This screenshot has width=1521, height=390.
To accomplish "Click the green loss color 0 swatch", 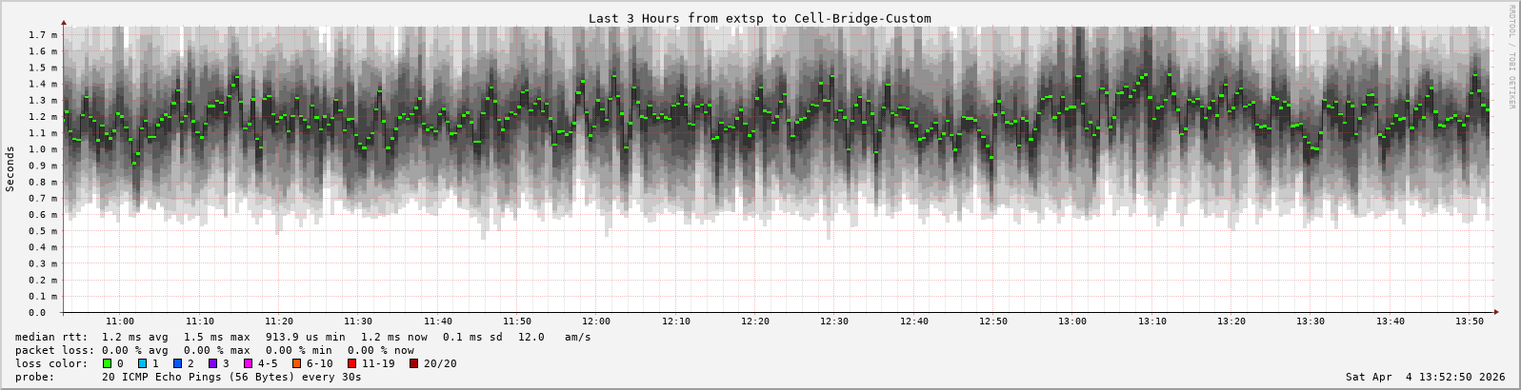I will click(x=107, y=363).
